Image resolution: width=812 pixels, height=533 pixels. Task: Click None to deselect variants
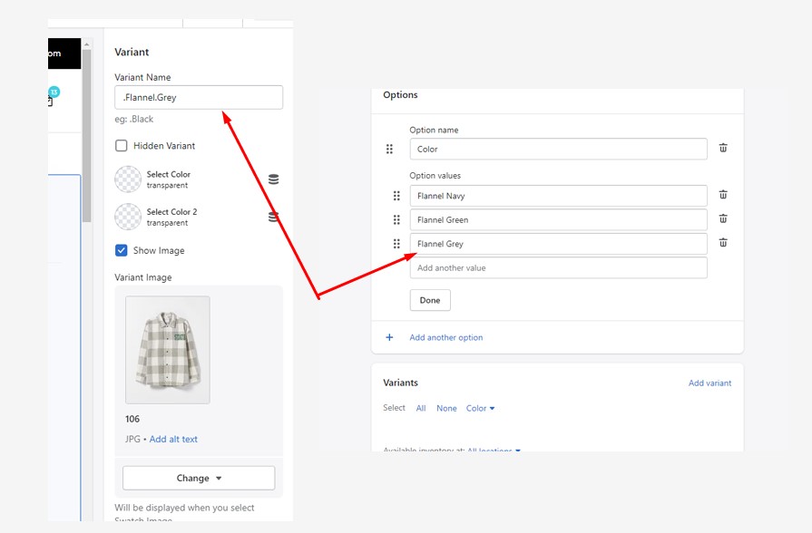coord(446,409)
